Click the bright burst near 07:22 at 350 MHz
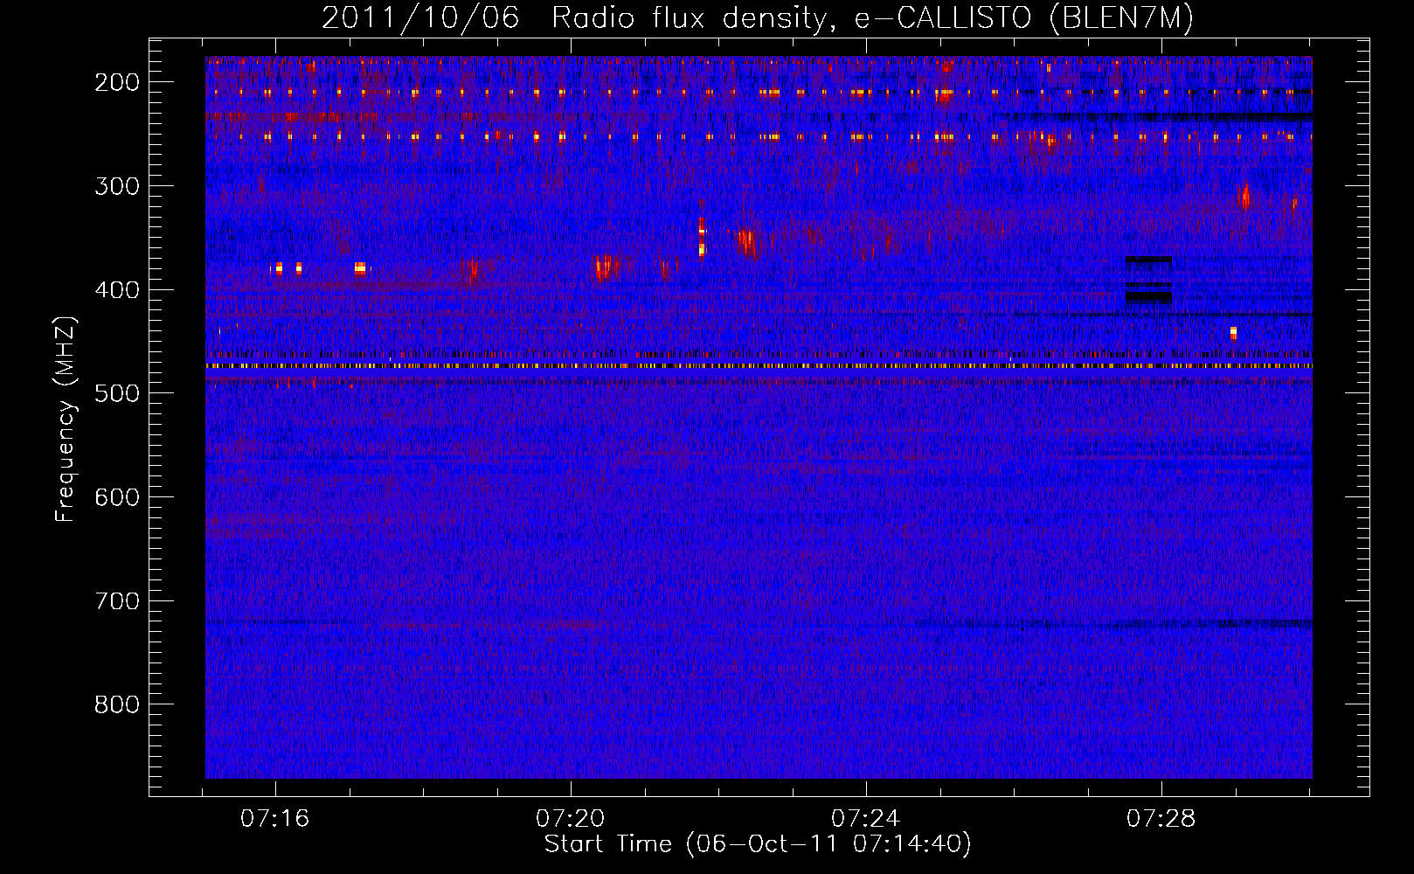This screenshot has width=1414, height=874. click(702, 238)
